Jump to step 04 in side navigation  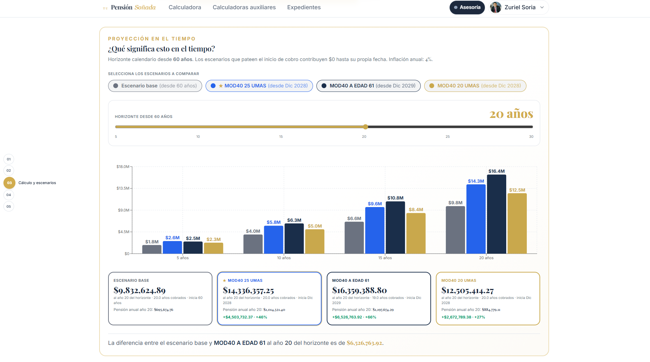click(x=9, y=195)
